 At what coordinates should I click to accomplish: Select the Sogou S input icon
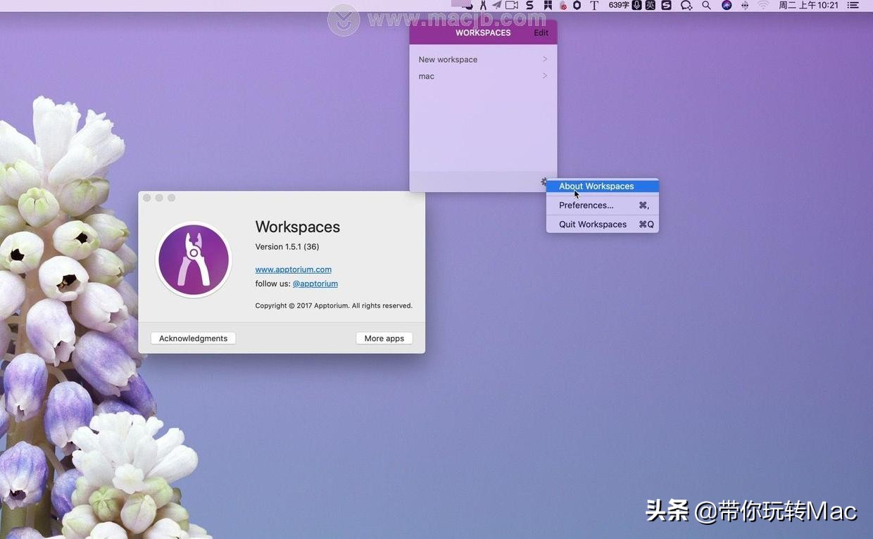pyautogui.click(x=666, y=5)
